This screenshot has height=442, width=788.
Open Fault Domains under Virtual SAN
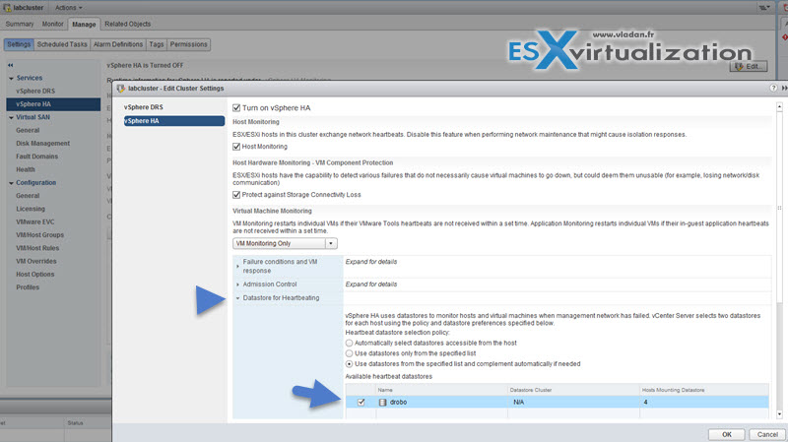[36, 157]
